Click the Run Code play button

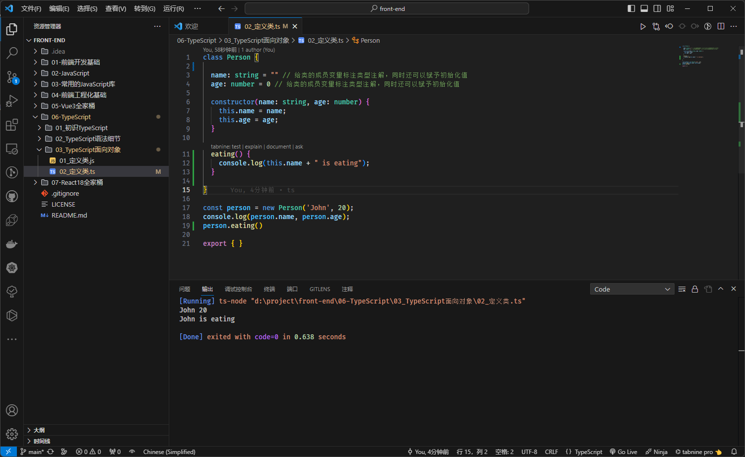643,26
